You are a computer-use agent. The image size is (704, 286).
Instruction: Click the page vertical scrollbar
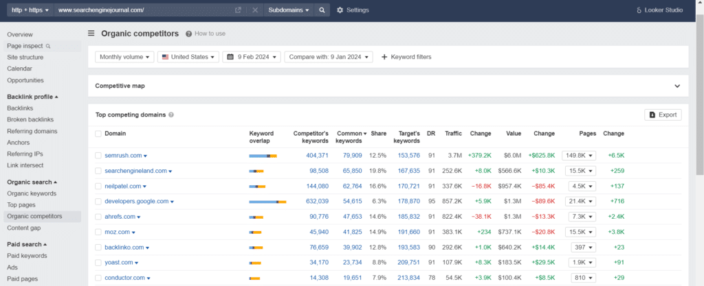pos(699,96)
